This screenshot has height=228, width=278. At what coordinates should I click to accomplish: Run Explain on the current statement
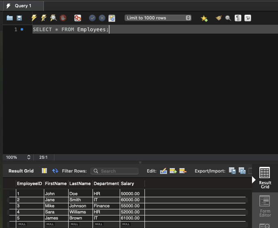pos(53,18)
